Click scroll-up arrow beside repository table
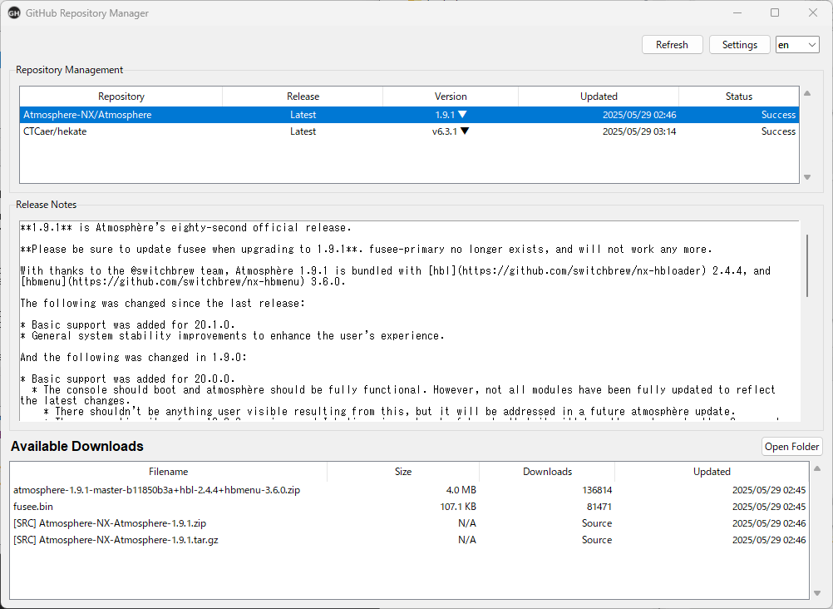Image resolution: width=833 pixels, height=609 pixels. point(807,93)
